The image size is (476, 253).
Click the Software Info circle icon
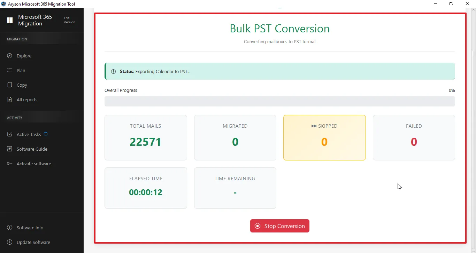10,228
